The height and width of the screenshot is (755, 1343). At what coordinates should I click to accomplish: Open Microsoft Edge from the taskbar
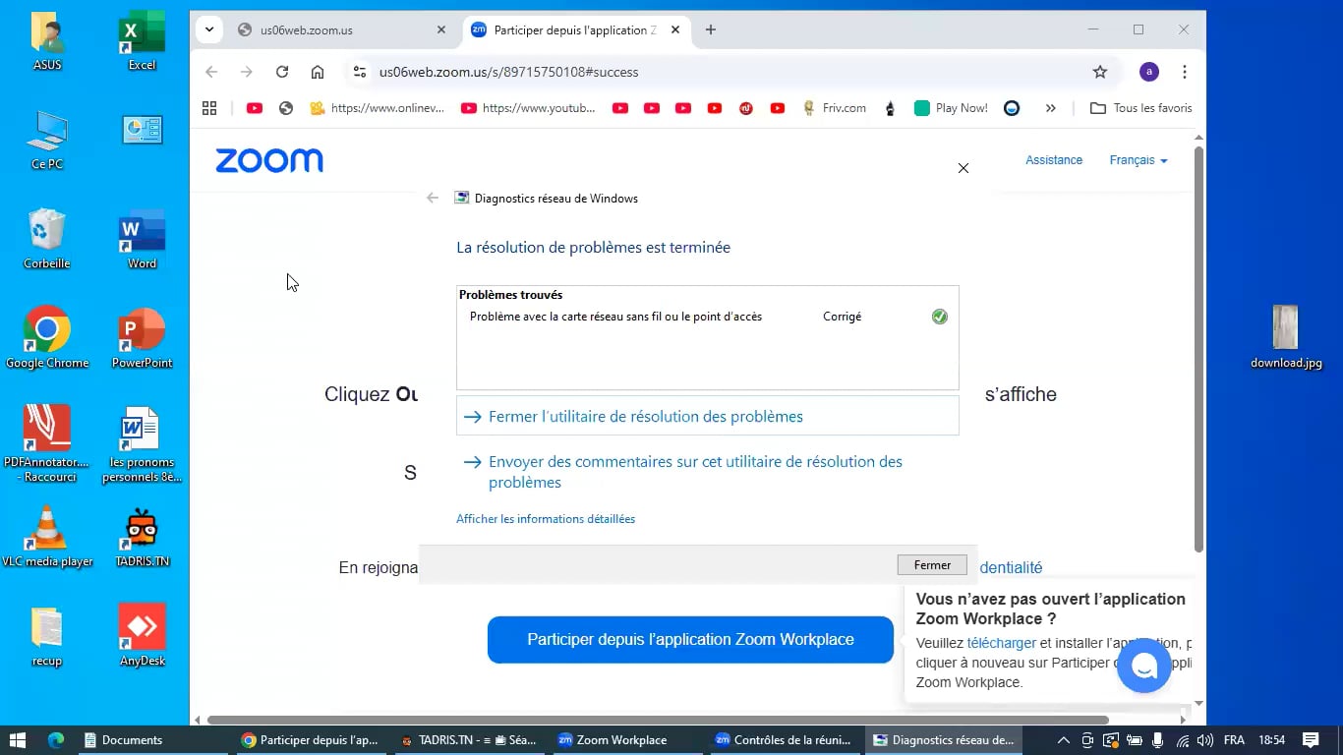point(55,740)
